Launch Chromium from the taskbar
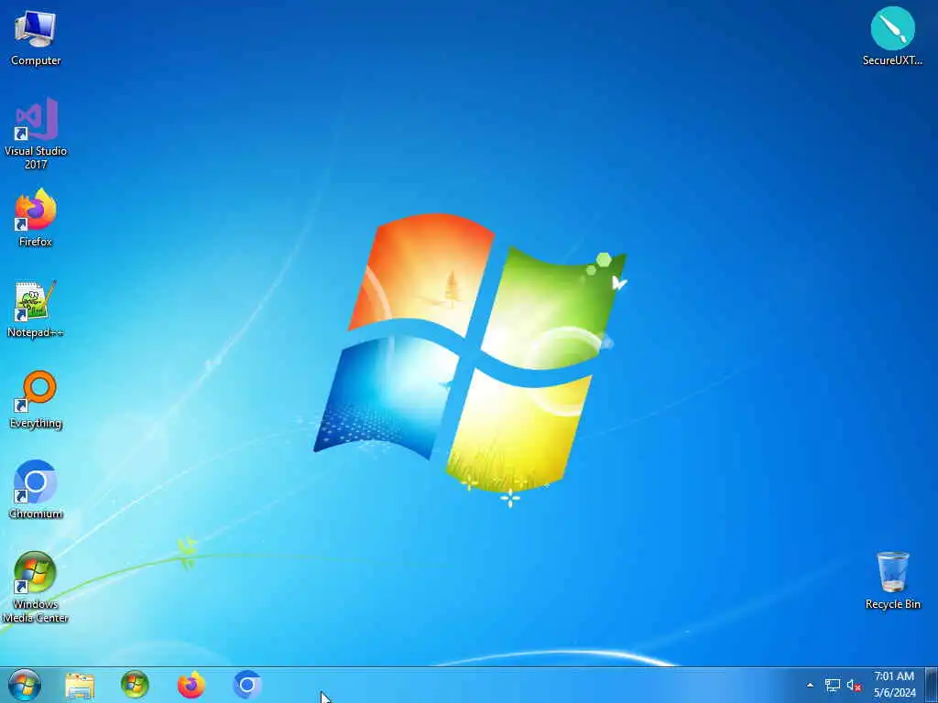Viewport: 938px width, 703px height. point(247,685)
